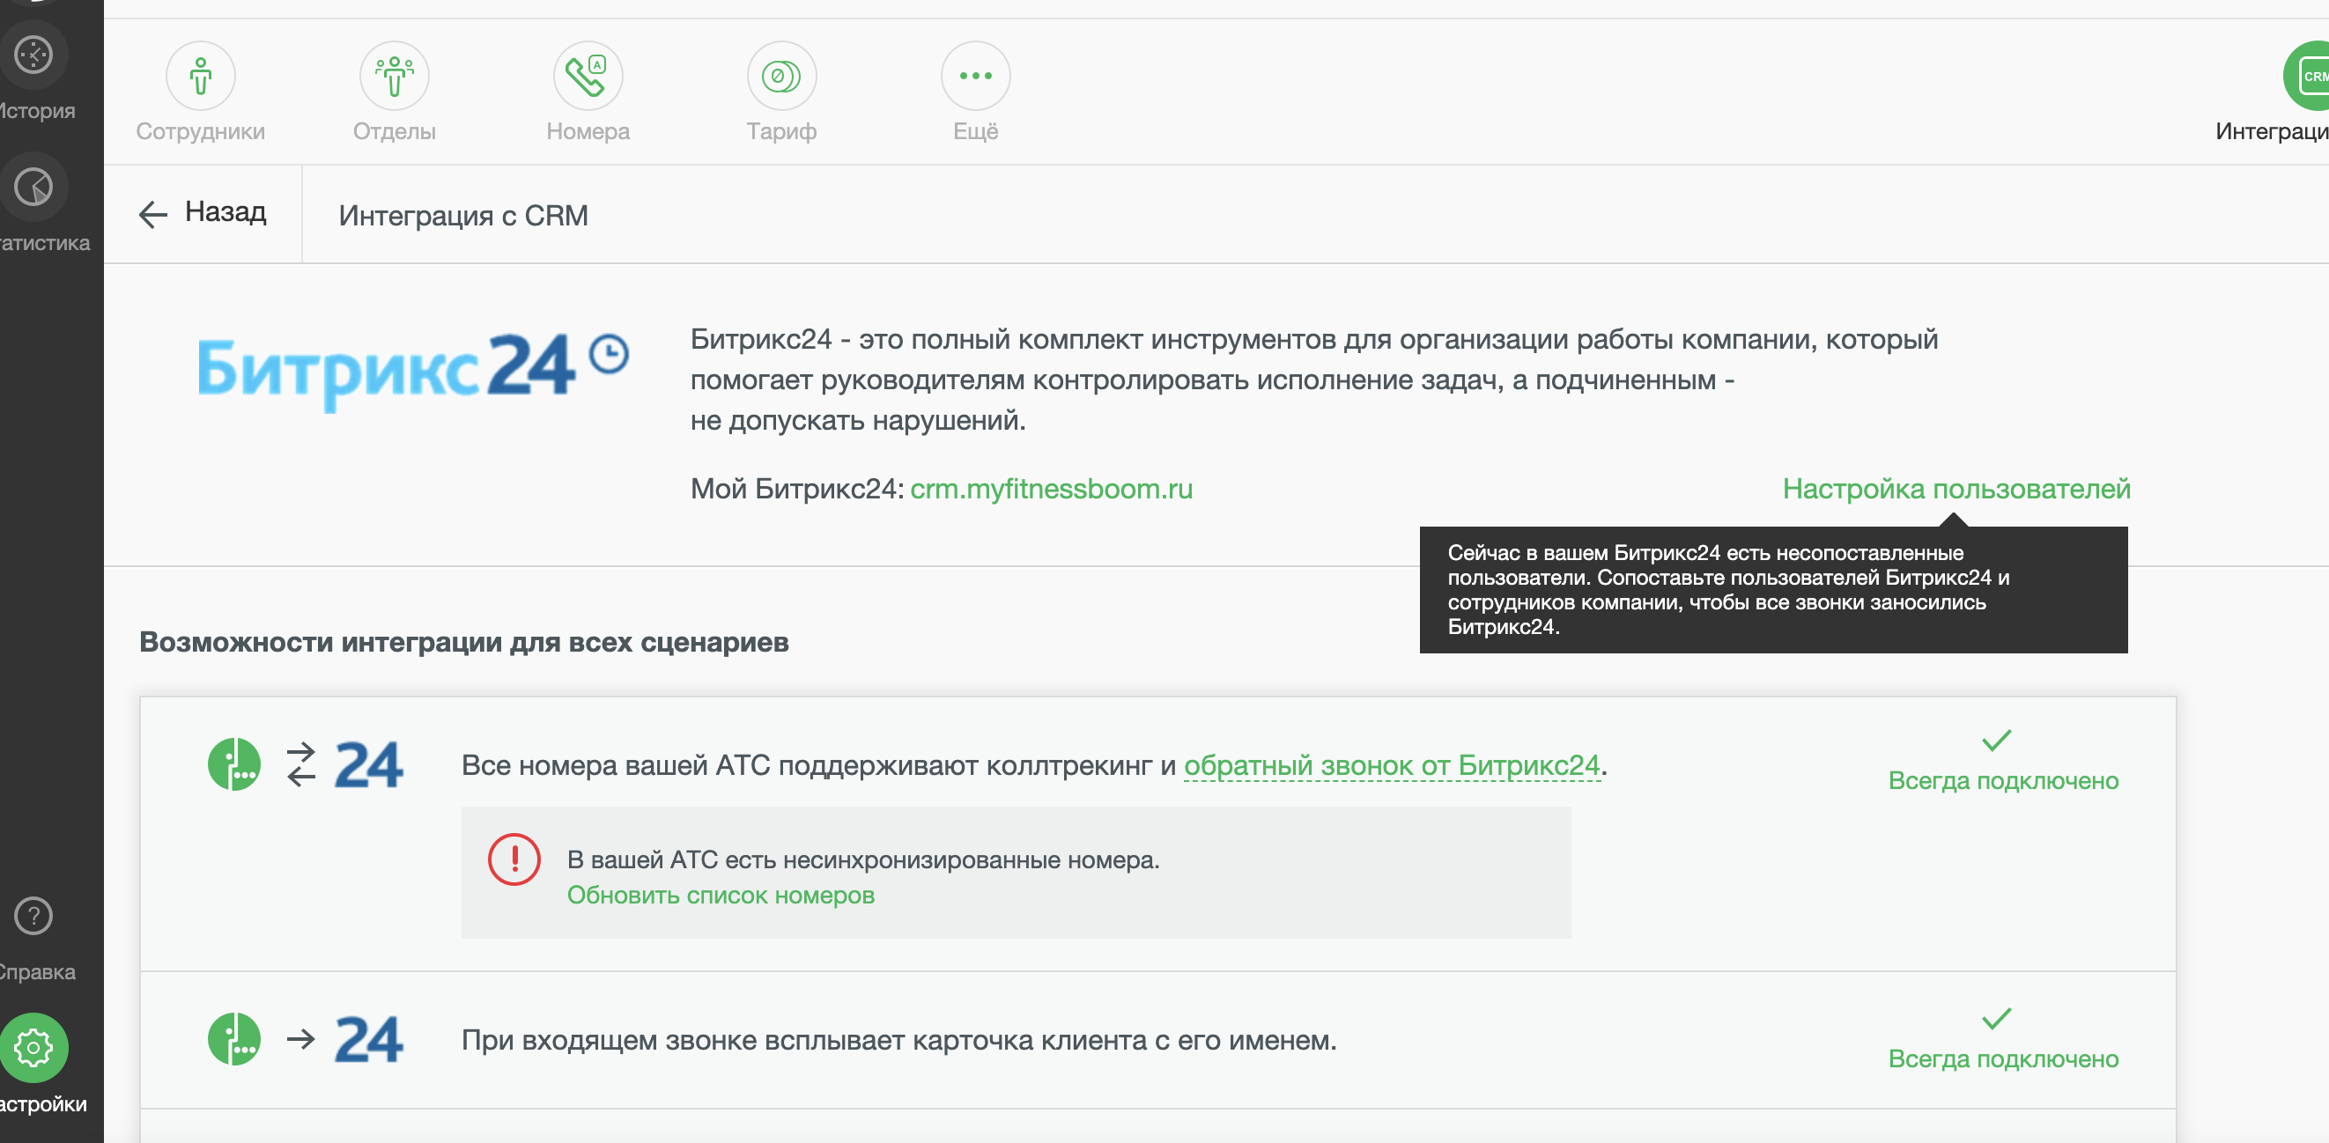Click Обновить список номеров
Screen dimensions: 2329x1143
pyautogui.click(x=721, y=895)
